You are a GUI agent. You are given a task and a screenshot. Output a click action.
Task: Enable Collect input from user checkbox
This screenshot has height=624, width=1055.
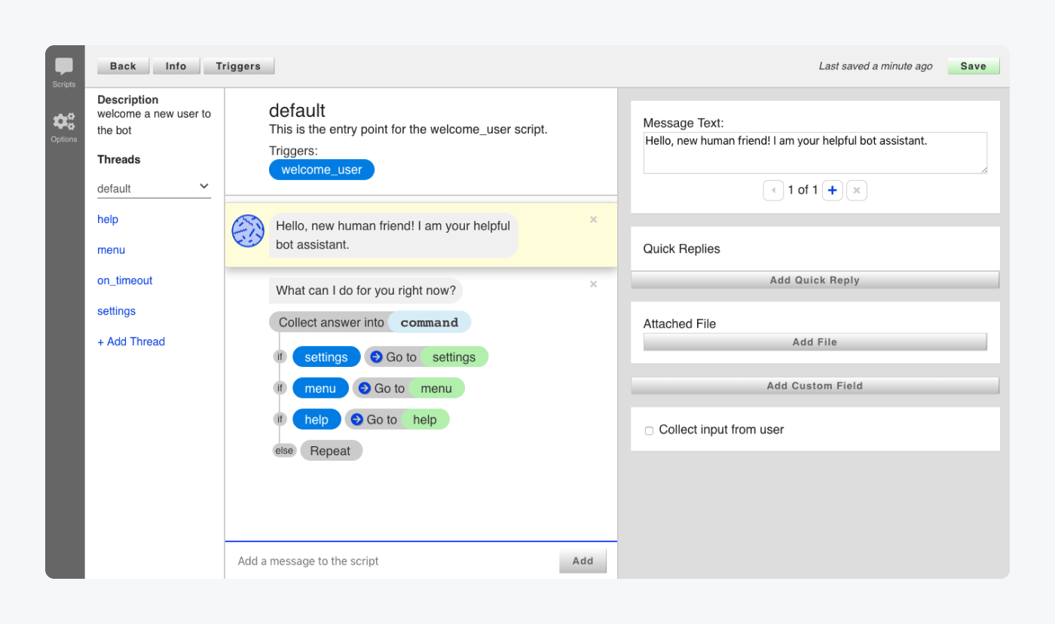pos(649,430)
